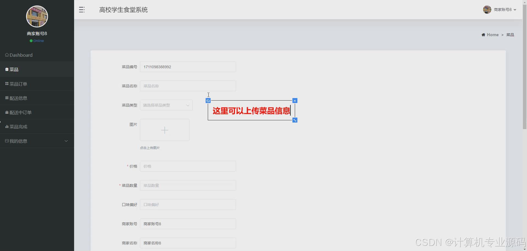The width and height of the screenshot is (527, 251).
Task: Click the 我的信息 folder icon
Action: pyautogui.click(x=6, y=141)
